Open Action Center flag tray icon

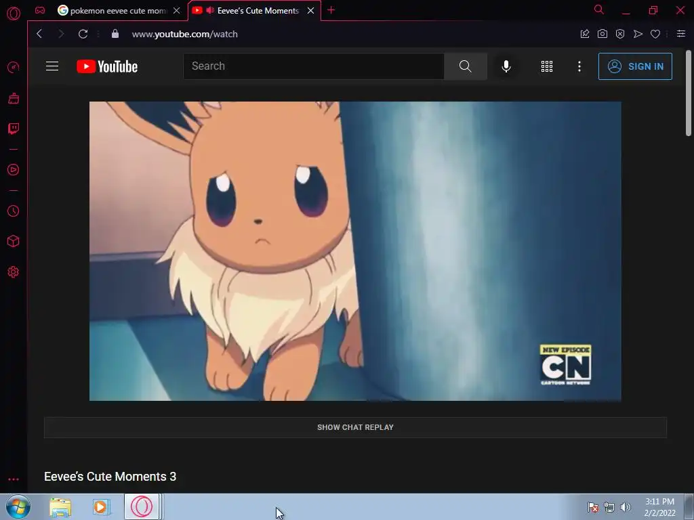tap(592, 507)
